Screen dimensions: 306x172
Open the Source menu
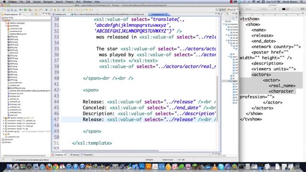click(37, 1)
